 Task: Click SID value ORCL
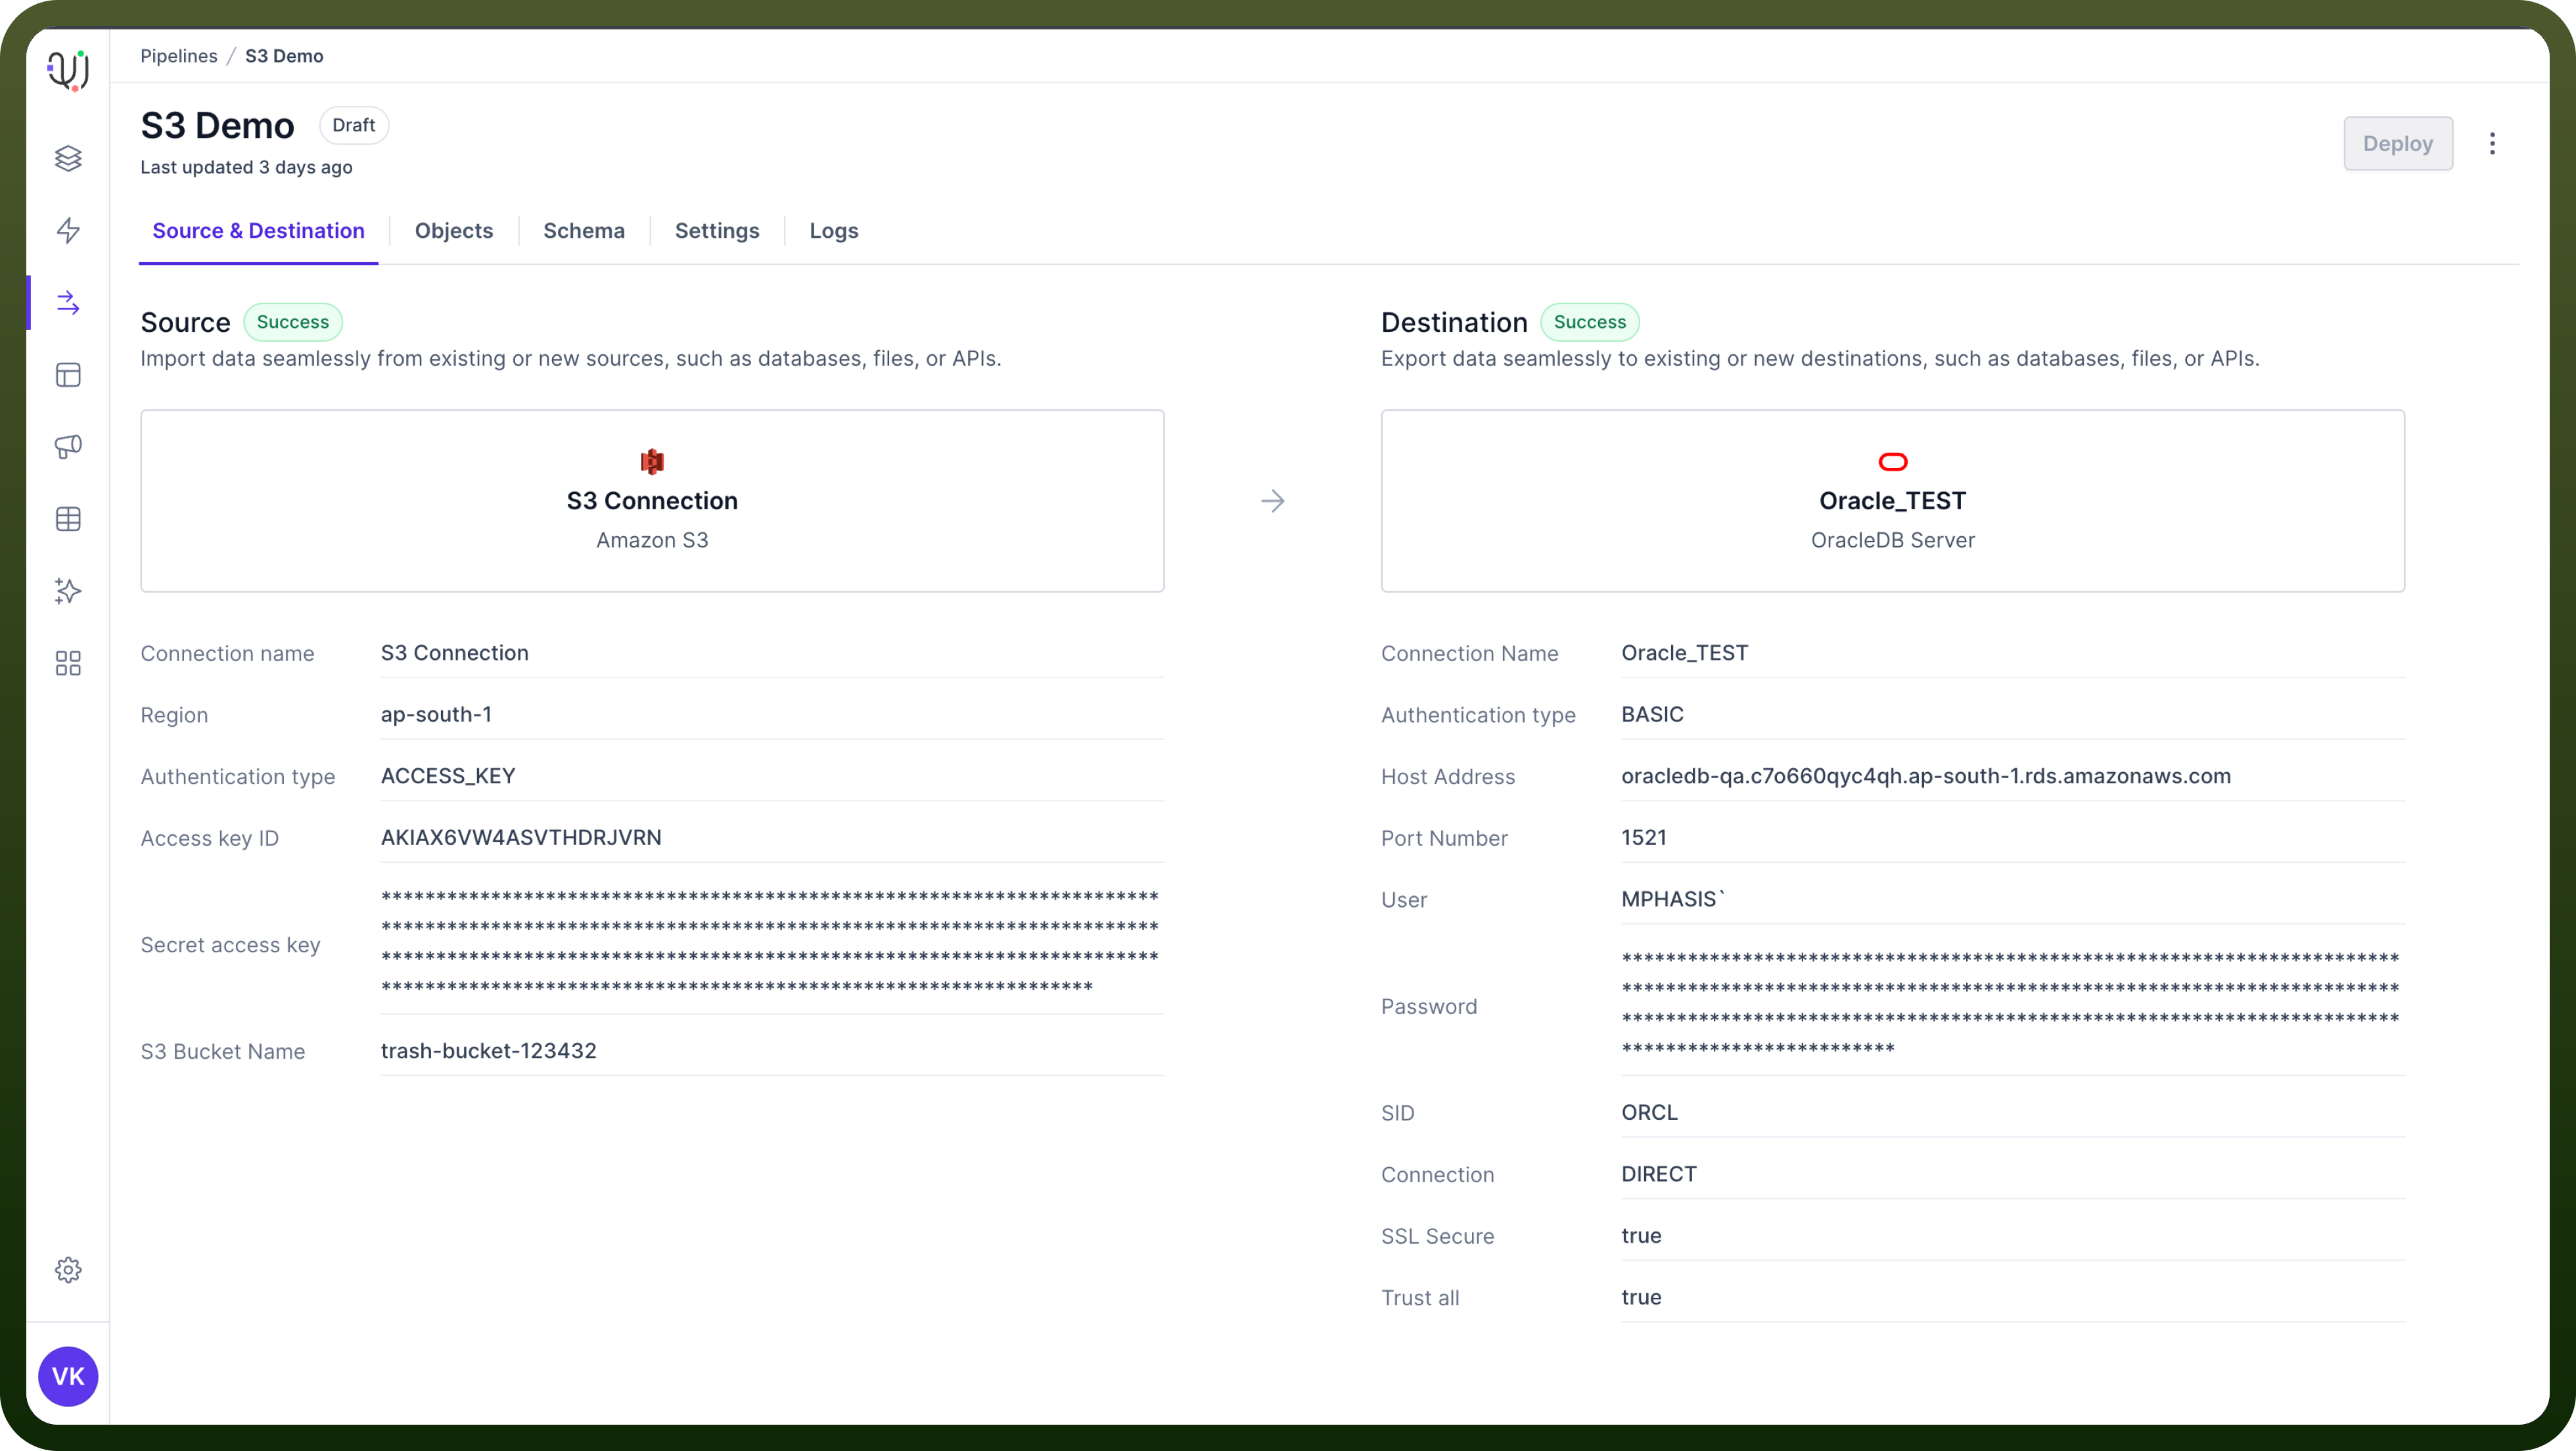tap(1650, 1113)
